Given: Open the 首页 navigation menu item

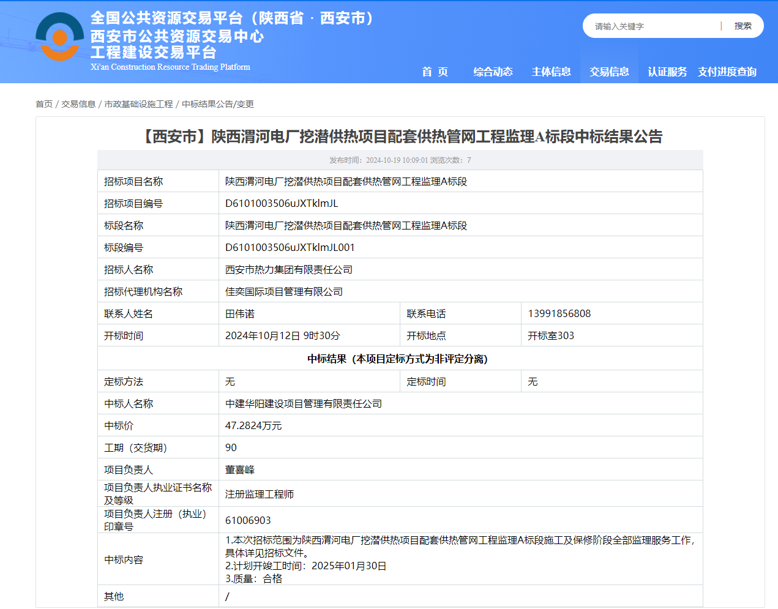Looking at the screenshot, I should [435, 72].
